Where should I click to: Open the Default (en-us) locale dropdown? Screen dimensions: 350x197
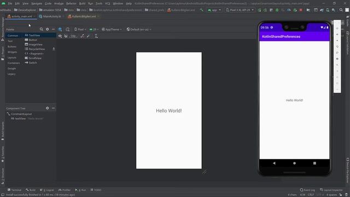tap(139, 29)
